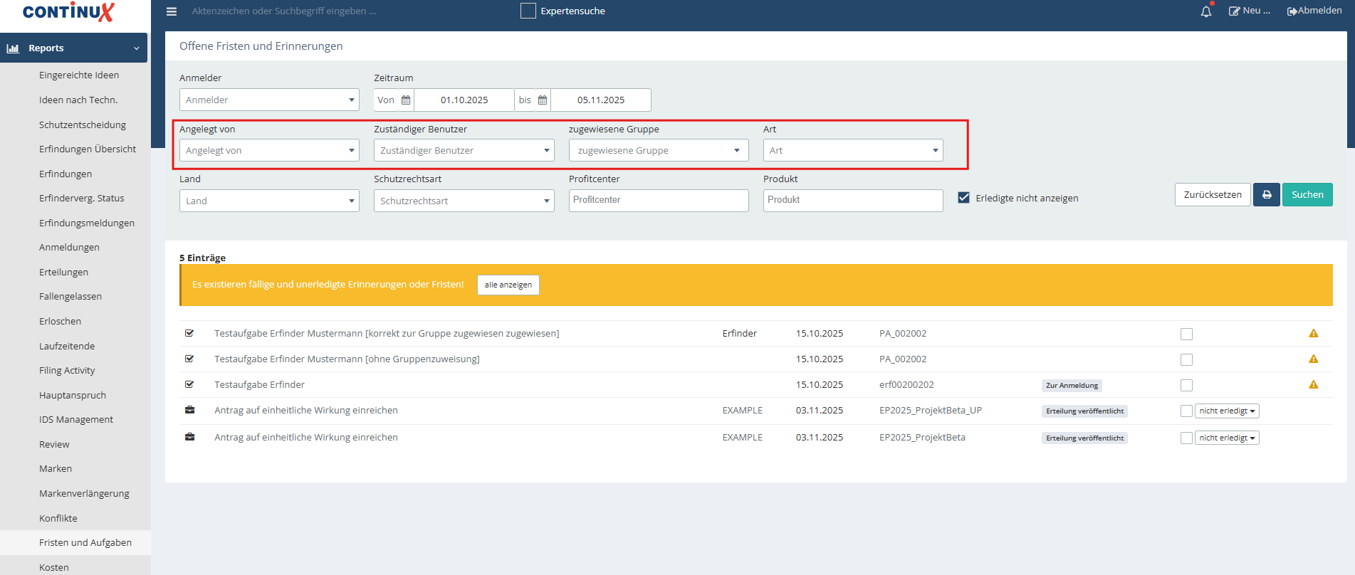This screenshot has height=575, width=1355.
Task: Uncheck Erledigte nicht anzeigen
Action: (x=963, y=198)
